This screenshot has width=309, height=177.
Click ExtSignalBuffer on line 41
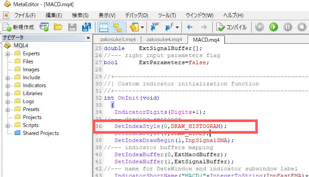tap(201, 162)
